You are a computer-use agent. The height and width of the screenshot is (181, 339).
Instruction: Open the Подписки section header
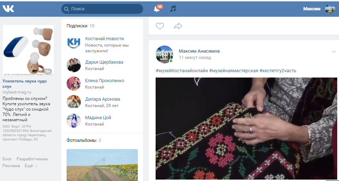pos(77,26)
